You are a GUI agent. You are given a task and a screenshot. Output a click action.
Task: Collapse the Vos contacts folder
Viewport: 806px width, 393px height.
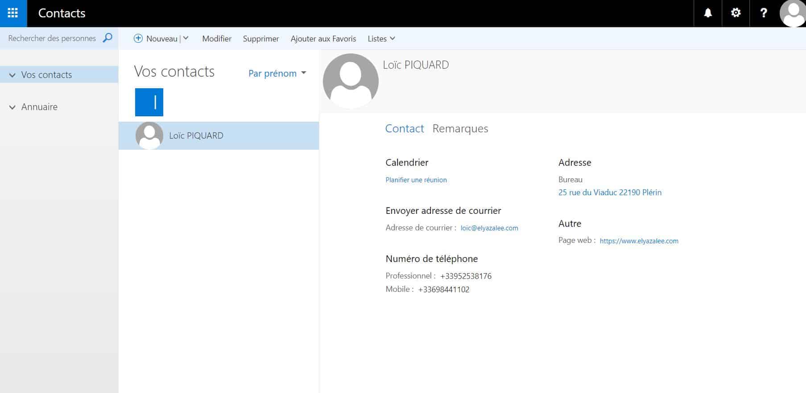pyautogui.click(x=12, y=75)
